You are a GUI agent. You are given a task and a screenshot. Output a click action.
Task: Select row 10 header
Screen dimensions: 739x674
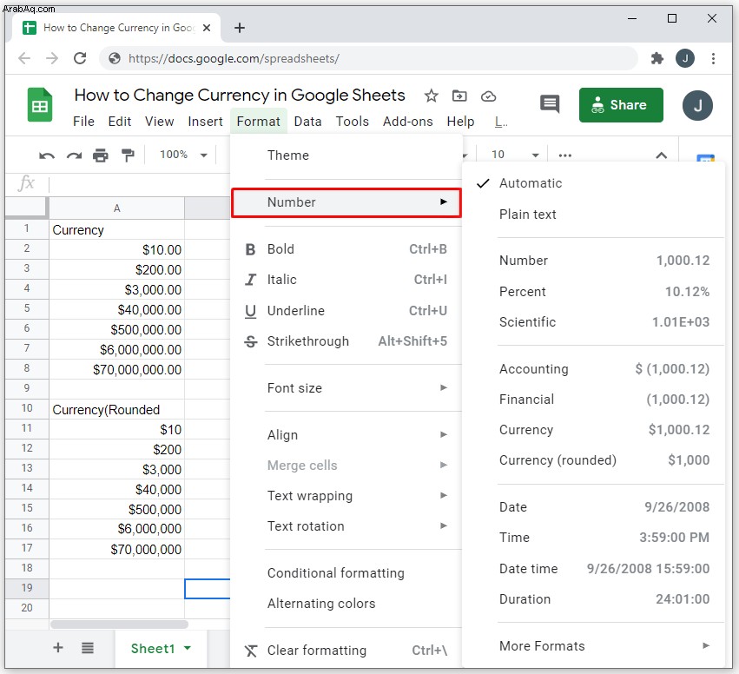click(x=27, y=408)
